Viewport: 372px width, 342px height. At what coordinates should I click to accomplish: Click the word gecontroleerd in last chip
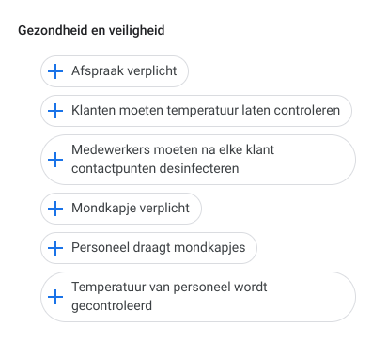112,306
